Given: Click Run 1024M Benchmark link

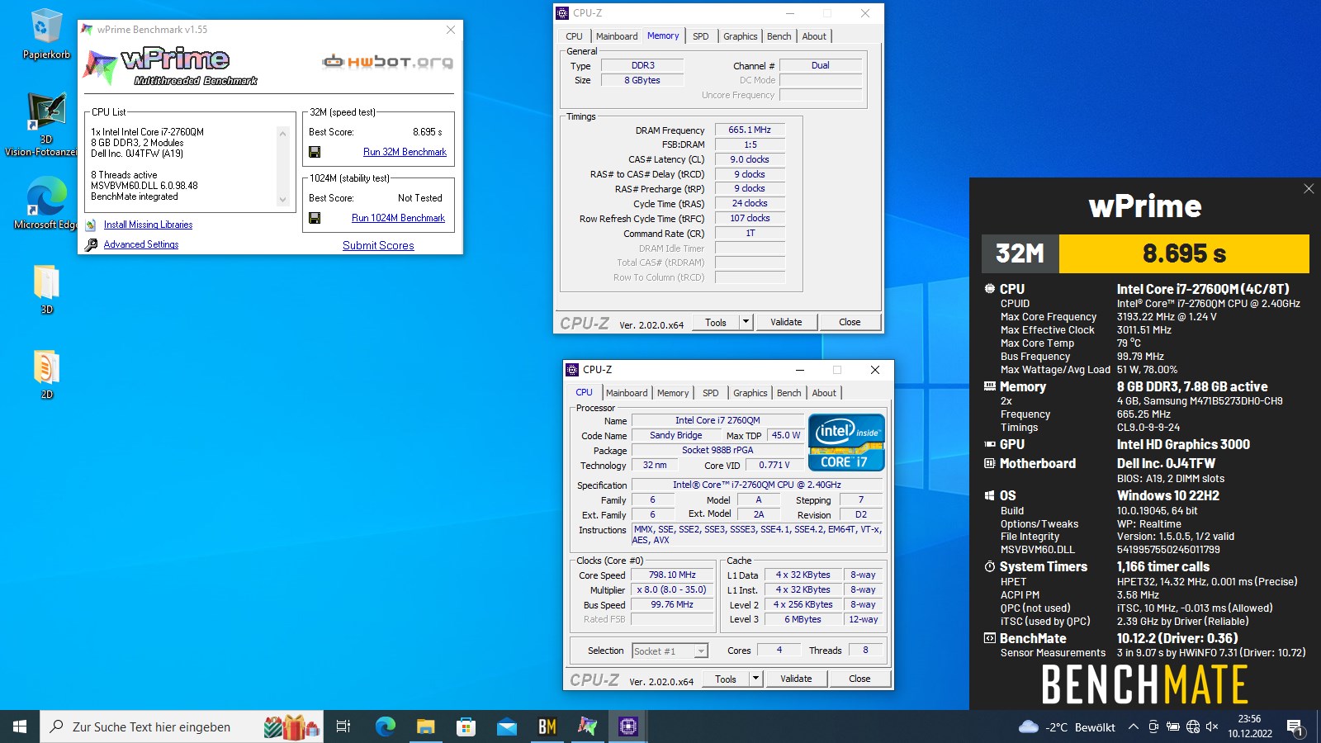Looking at the screenshot, I should pyautogui.click(x=398, y=218).
